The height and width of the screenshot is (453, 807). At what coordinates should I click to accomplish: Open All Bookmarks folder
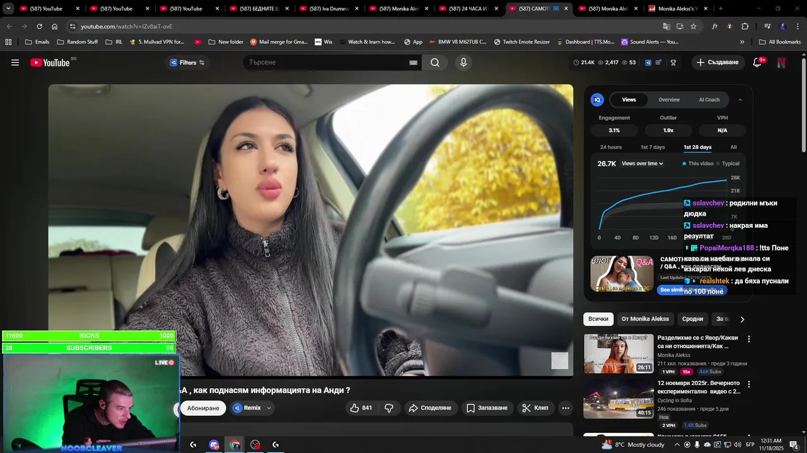tap(779, 42)
